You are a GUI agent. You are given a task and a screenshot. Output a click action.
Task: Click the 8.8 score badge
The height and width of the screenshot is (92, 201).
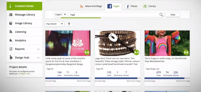[x=186, y=52]
